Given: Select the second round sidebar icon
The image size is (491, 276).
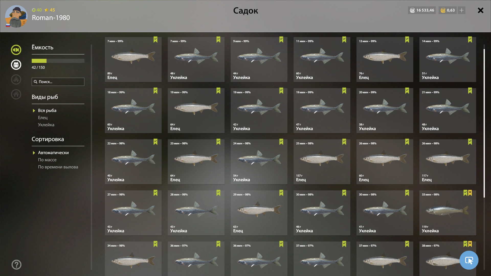Looking at the screenshot, I should coord(16,65).
